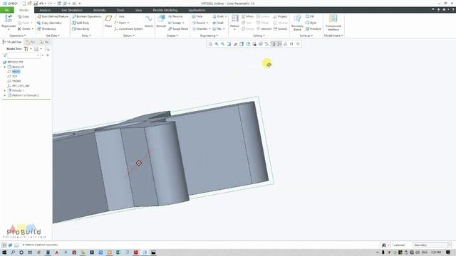The height and width of the screenshot is (256, 456).
Task: Click the Style surface tool
Action: pos(311,23)
